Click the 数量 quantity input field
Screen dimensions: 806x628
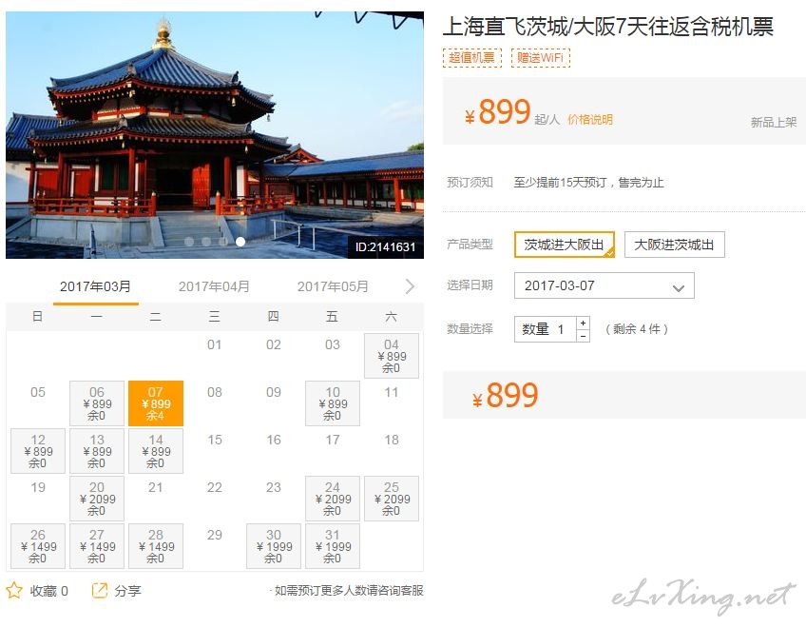(x=546, y=329)
